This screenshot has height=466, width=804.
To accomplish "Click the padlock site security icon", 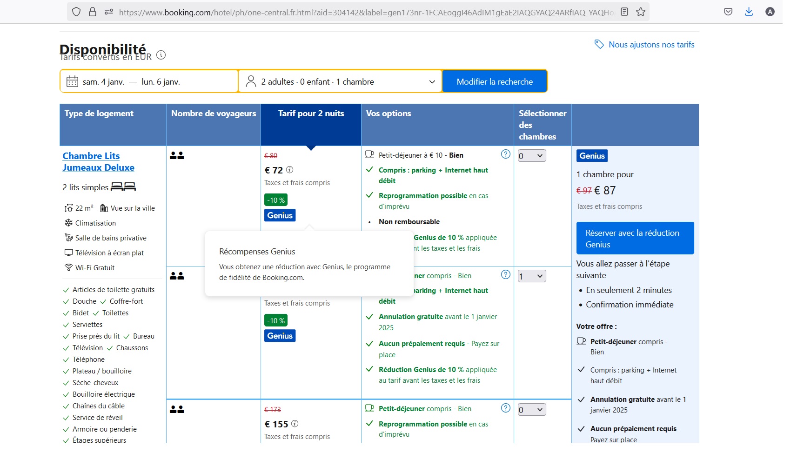I will coord(93,12).
